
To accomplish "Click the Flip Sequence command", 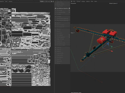I will point(62,57).
